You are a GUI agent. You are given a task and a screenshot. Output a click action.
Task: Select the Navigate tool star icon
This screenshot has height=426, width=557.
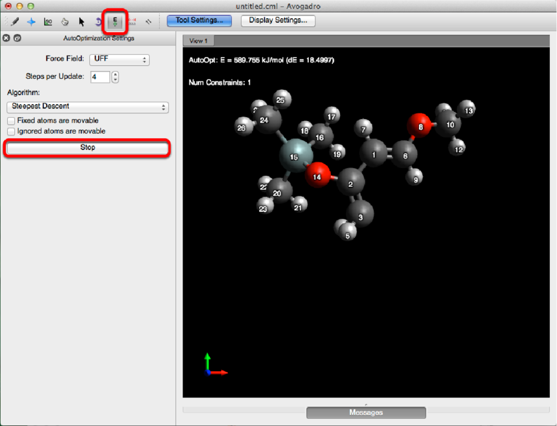click(x=31, y=21)
